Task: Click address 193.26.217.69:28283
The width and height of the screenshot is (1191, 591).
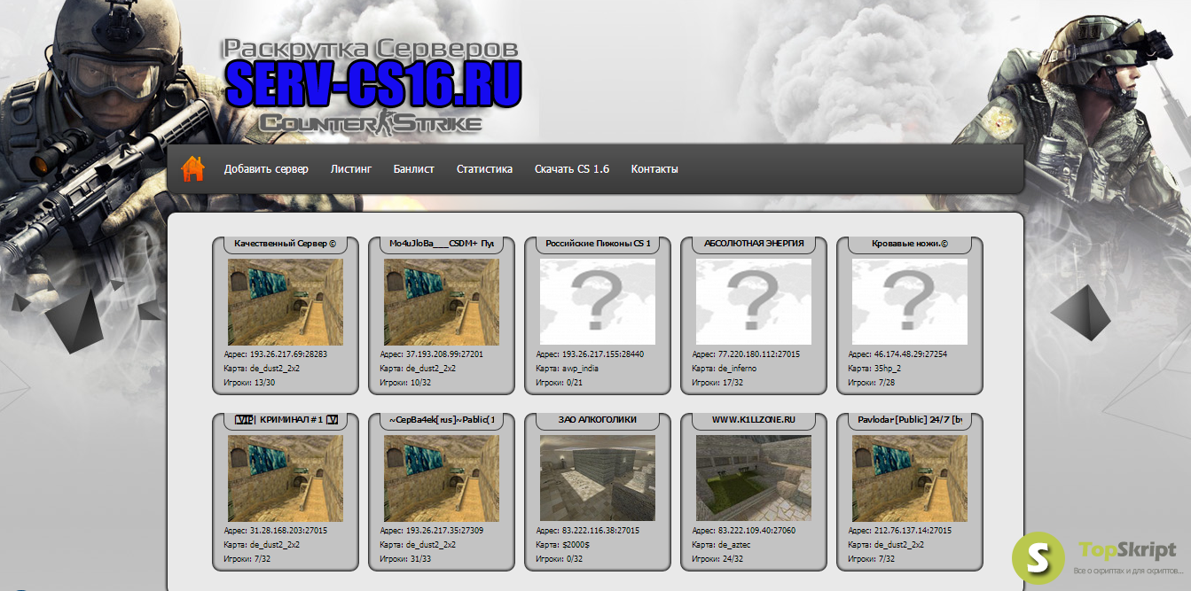Action: [289, 354]
